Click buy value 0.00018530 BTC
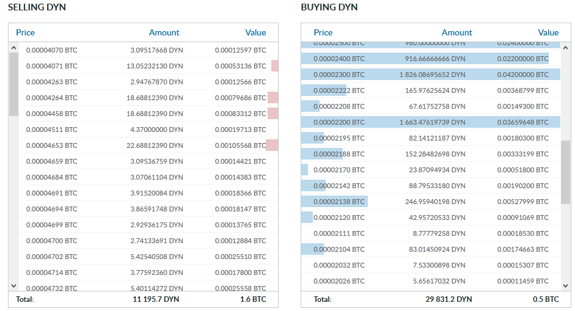This screenshot has height=311, width=575. click(523, 233)
